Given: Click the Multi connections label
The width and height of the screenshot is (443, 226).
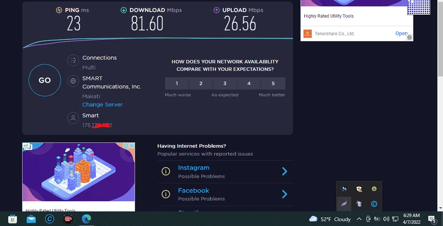Looking at the screenshot, I should click(x=89, y=67).
